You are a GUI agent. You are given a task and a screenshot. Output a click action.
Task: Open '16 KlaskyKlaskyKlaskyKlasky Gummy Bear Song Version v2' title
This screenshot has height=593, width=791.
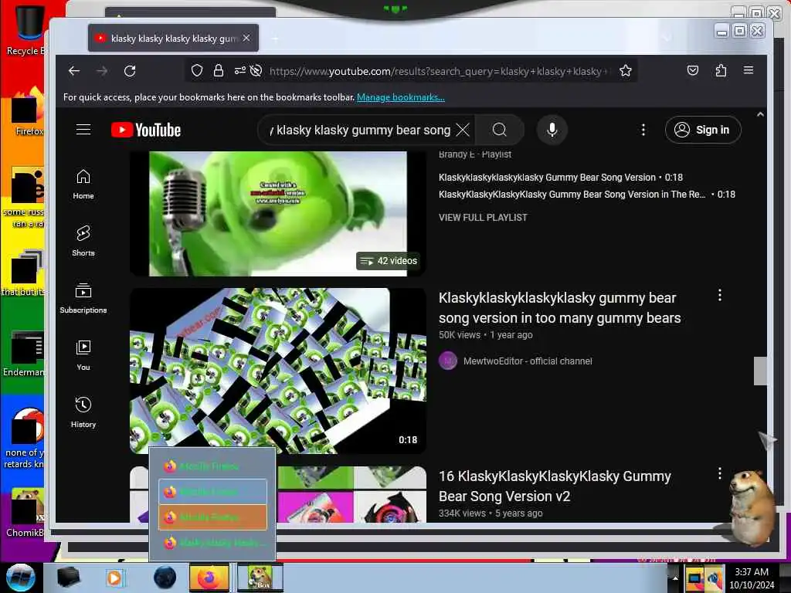pyautogui.click(x=555, y=486)
